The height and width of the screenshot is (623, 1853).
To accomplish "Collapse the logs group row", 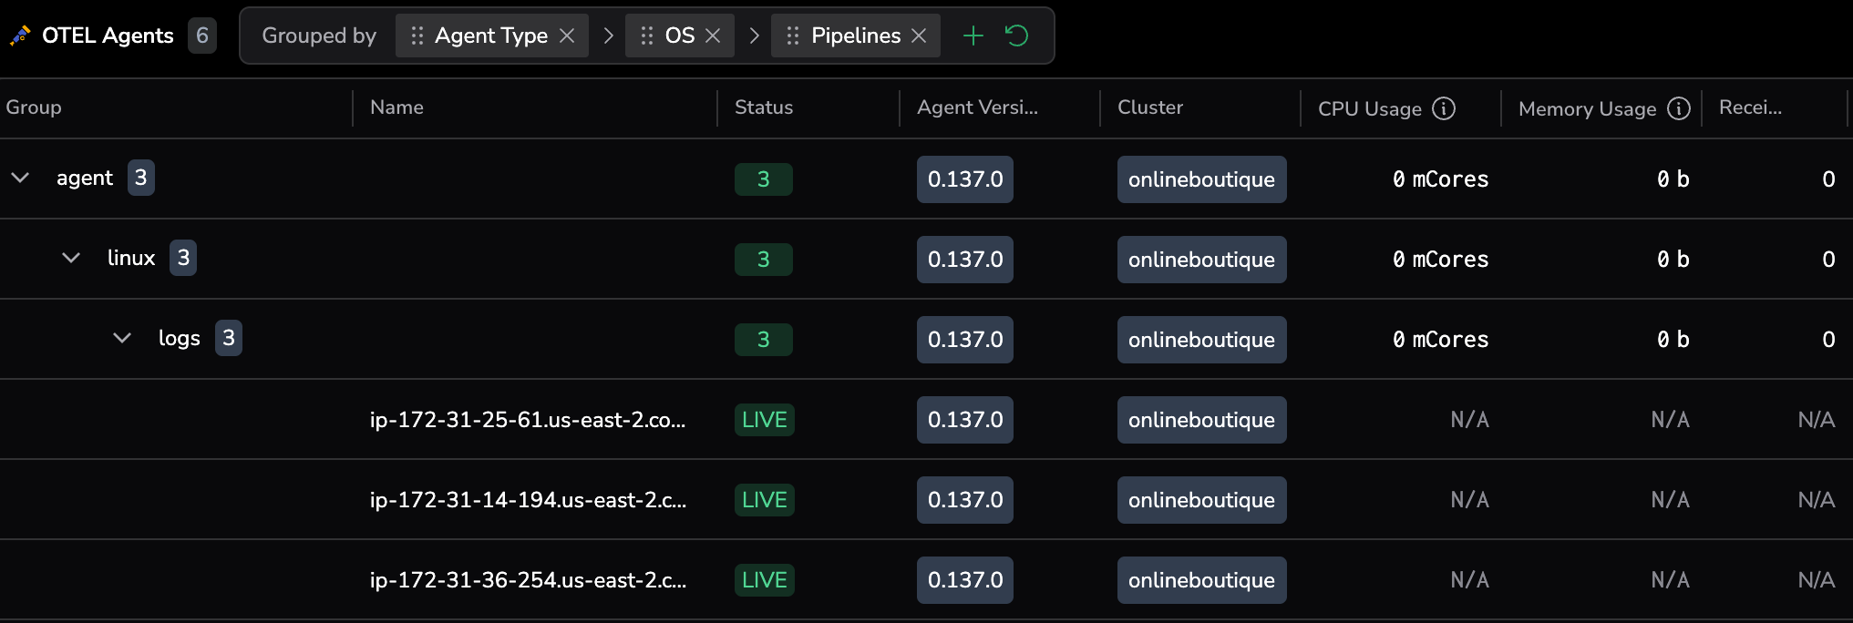I will 122,338.
